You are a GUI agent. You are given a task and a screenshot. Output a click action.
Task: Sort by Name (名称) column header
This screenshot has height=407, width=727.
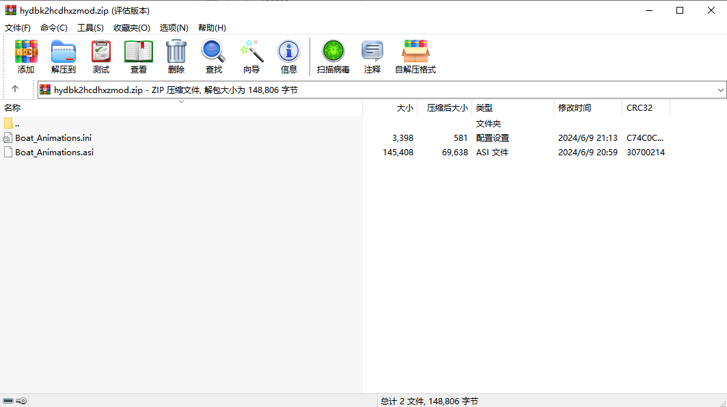(x=181, y=107)
